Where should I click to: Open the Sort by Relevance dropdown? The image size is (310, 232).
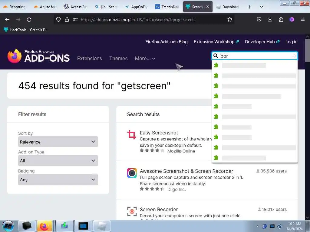[x=58, y=142]
